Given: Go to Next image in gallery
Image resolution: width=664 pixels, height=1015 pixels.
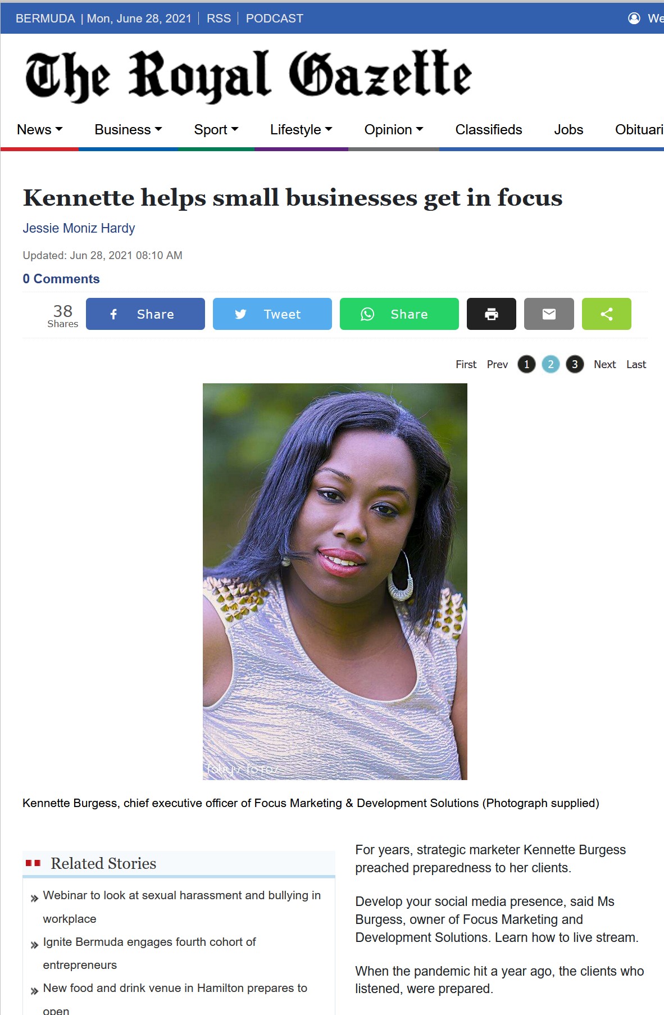Looking at the screenshot, I should 604,364.
